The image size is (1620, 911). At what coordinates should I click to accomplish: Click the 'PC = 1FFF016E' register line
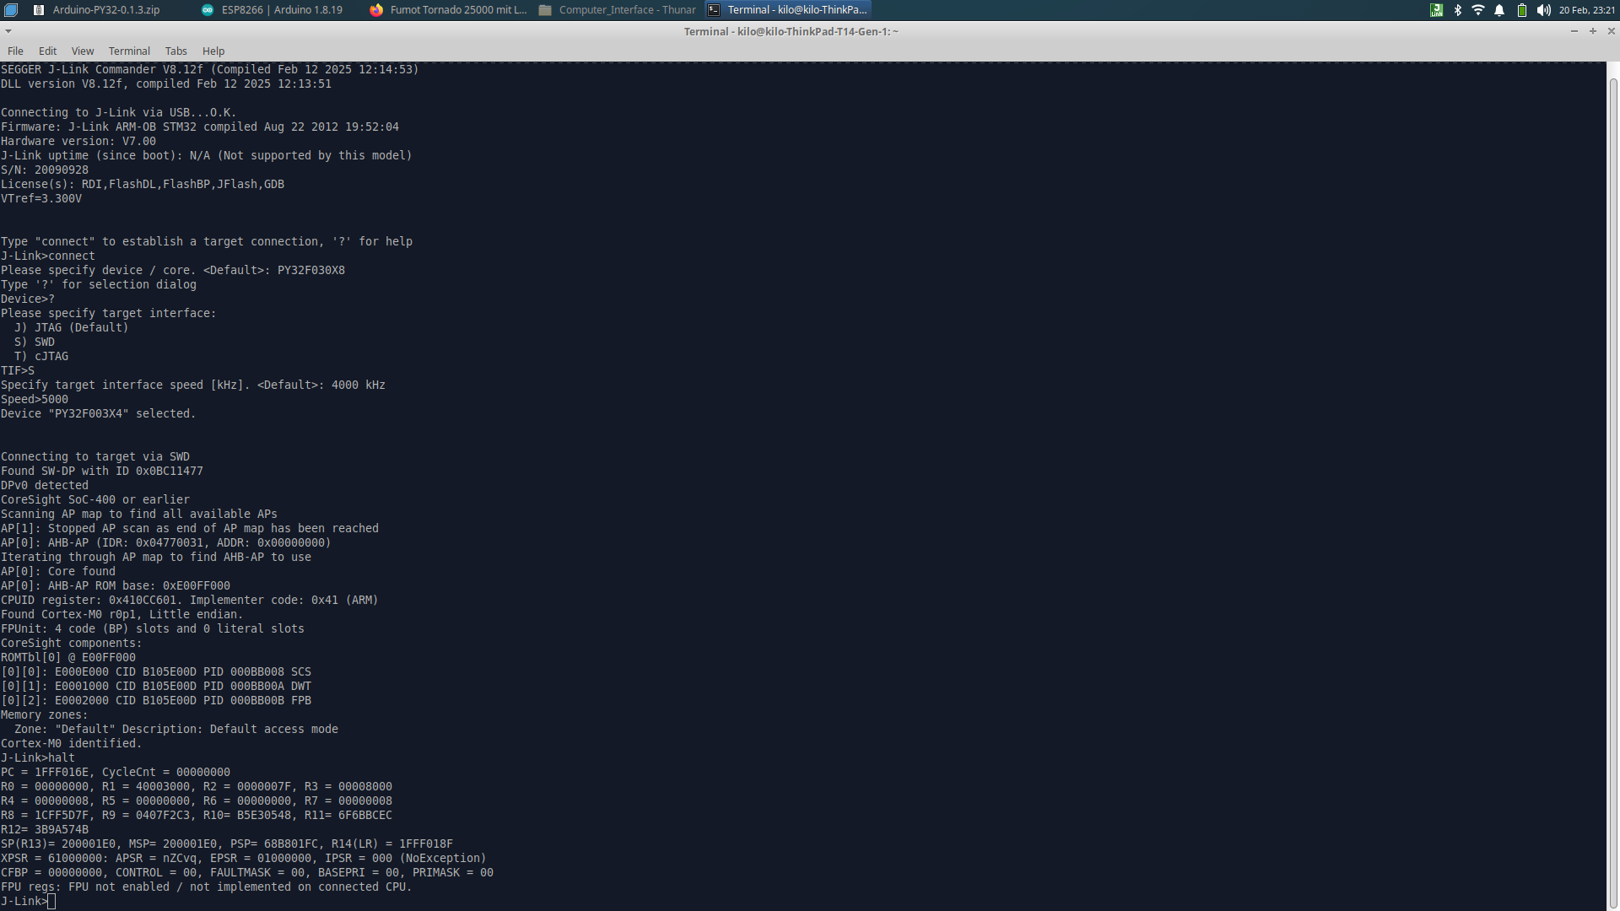pos(116,772)
